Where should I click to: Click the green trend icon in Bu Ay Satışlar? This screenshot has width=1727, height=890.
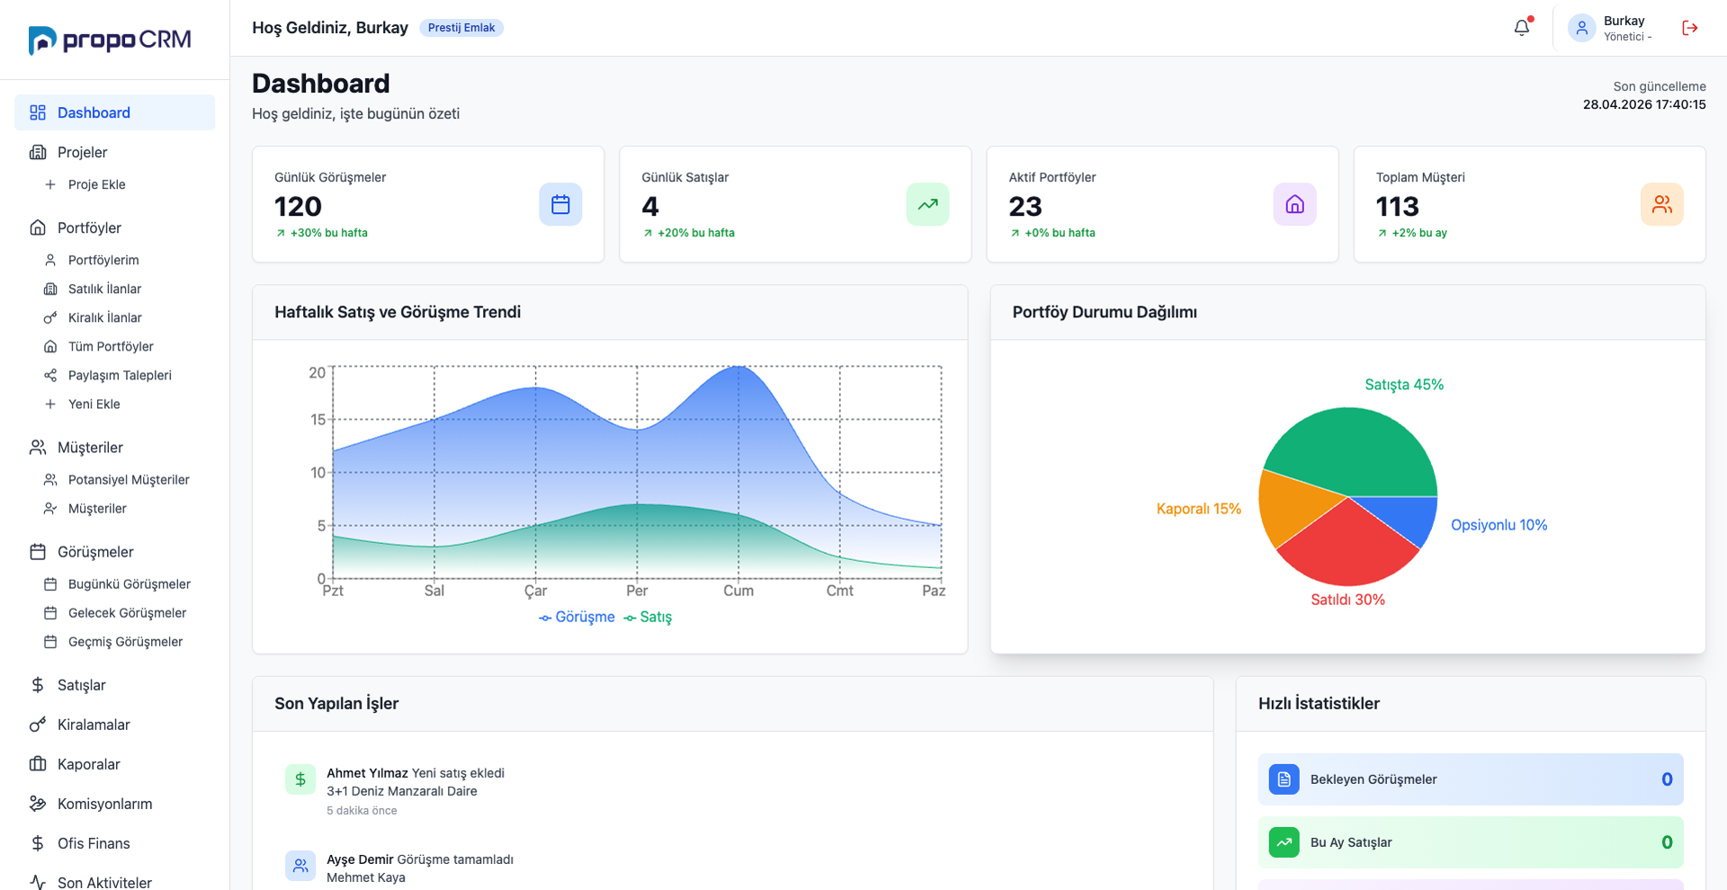(1284, 842)
